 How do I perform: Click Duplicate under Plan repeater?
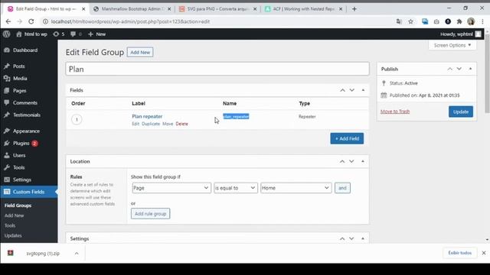point(151,124)
